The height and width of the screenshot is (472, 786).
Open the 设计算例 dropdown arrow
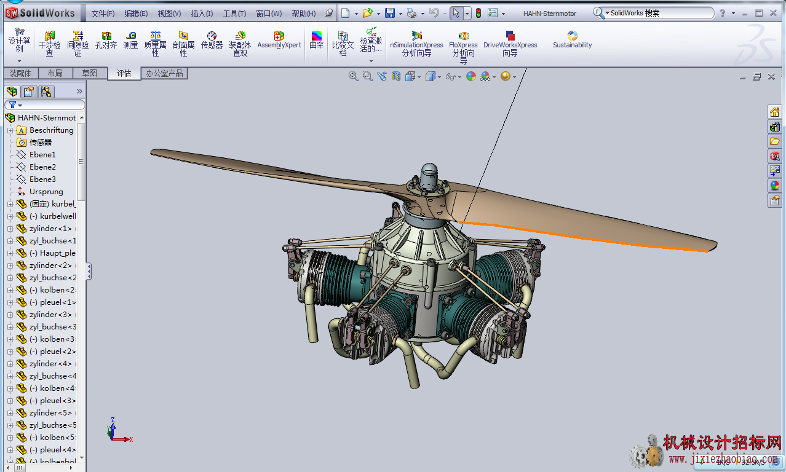pos(19,61)
